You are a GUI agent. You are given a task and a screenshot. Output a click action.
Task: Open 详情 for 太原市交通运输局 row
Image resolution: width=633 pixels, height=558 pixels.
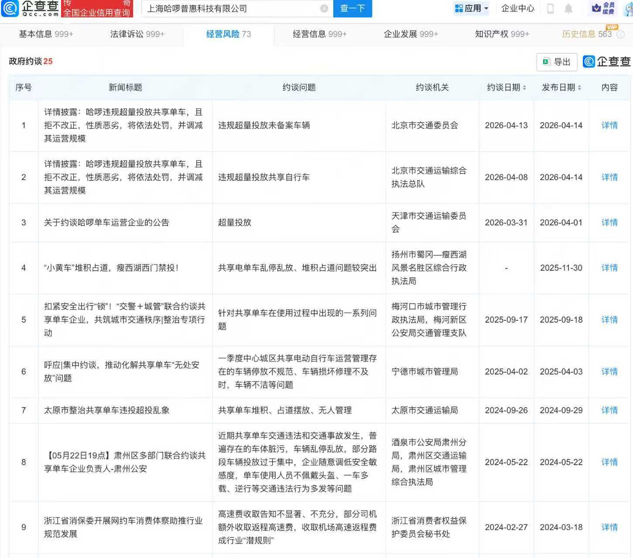[609, 411]
